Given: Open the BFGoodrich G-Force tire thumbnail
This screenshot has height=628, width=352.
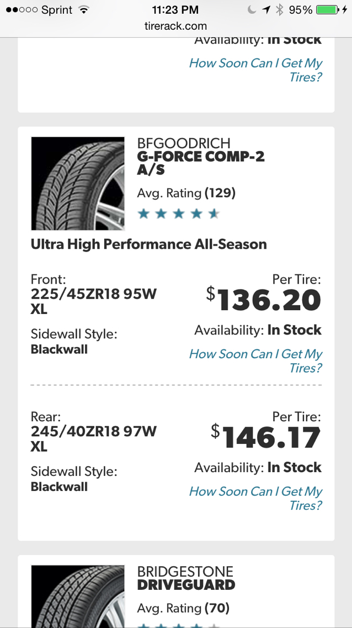Looking at the screenshot, I should [x=78, y=184].
